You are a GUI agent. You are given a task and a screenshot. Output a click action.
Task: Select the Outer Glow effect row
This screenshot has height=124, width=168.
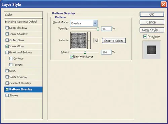coord(23,40)
